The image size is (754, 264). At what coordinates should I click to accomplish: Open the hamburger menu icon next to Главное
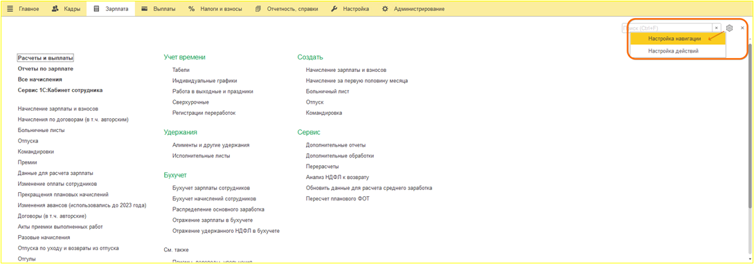10,9
